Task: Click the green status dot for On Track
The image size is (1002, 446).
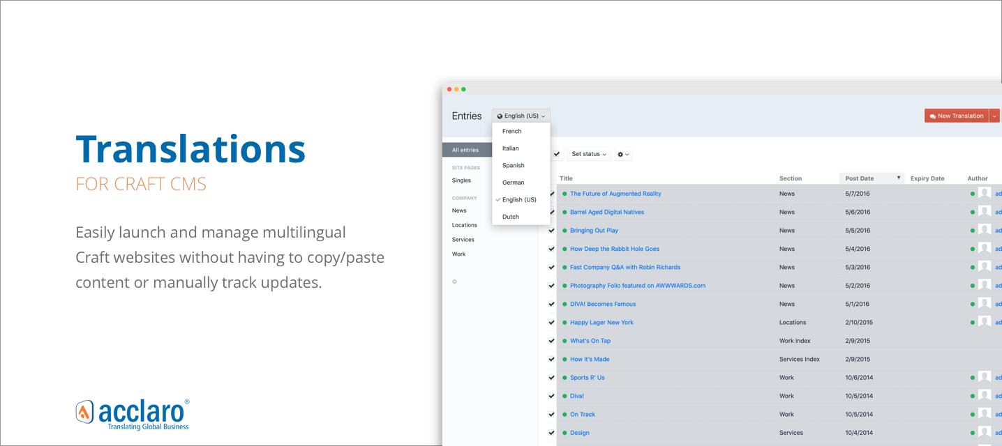Action: click(x=564, y=415)
